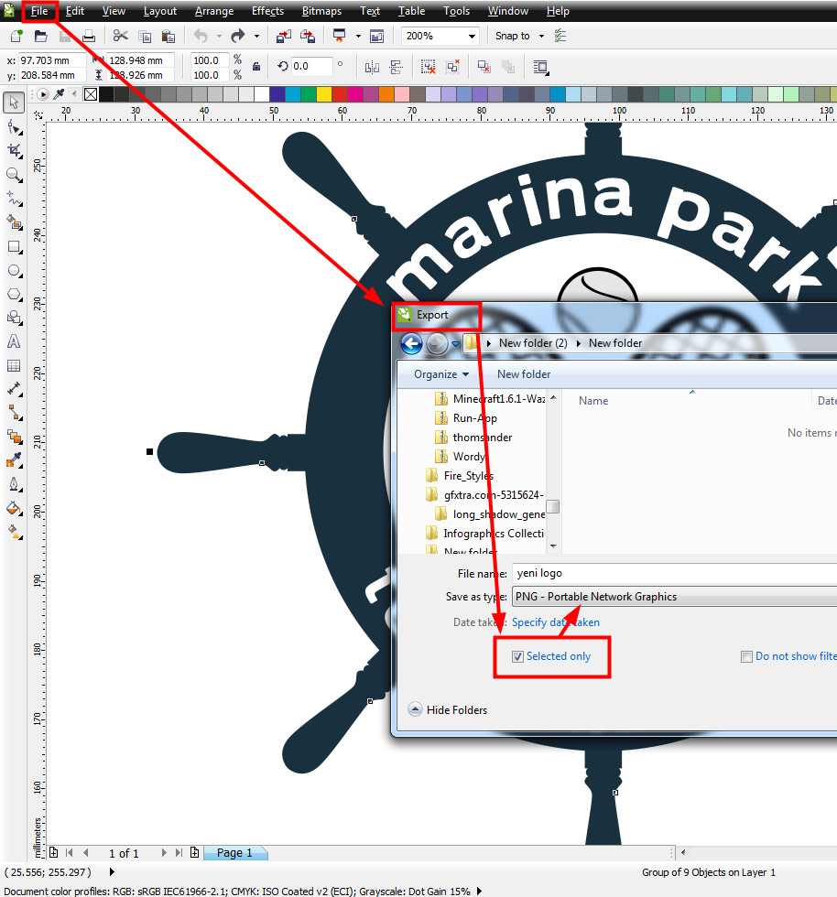837x897 pixels.
Task: Click the Hide Folders button
Action: tap(448, 710)
